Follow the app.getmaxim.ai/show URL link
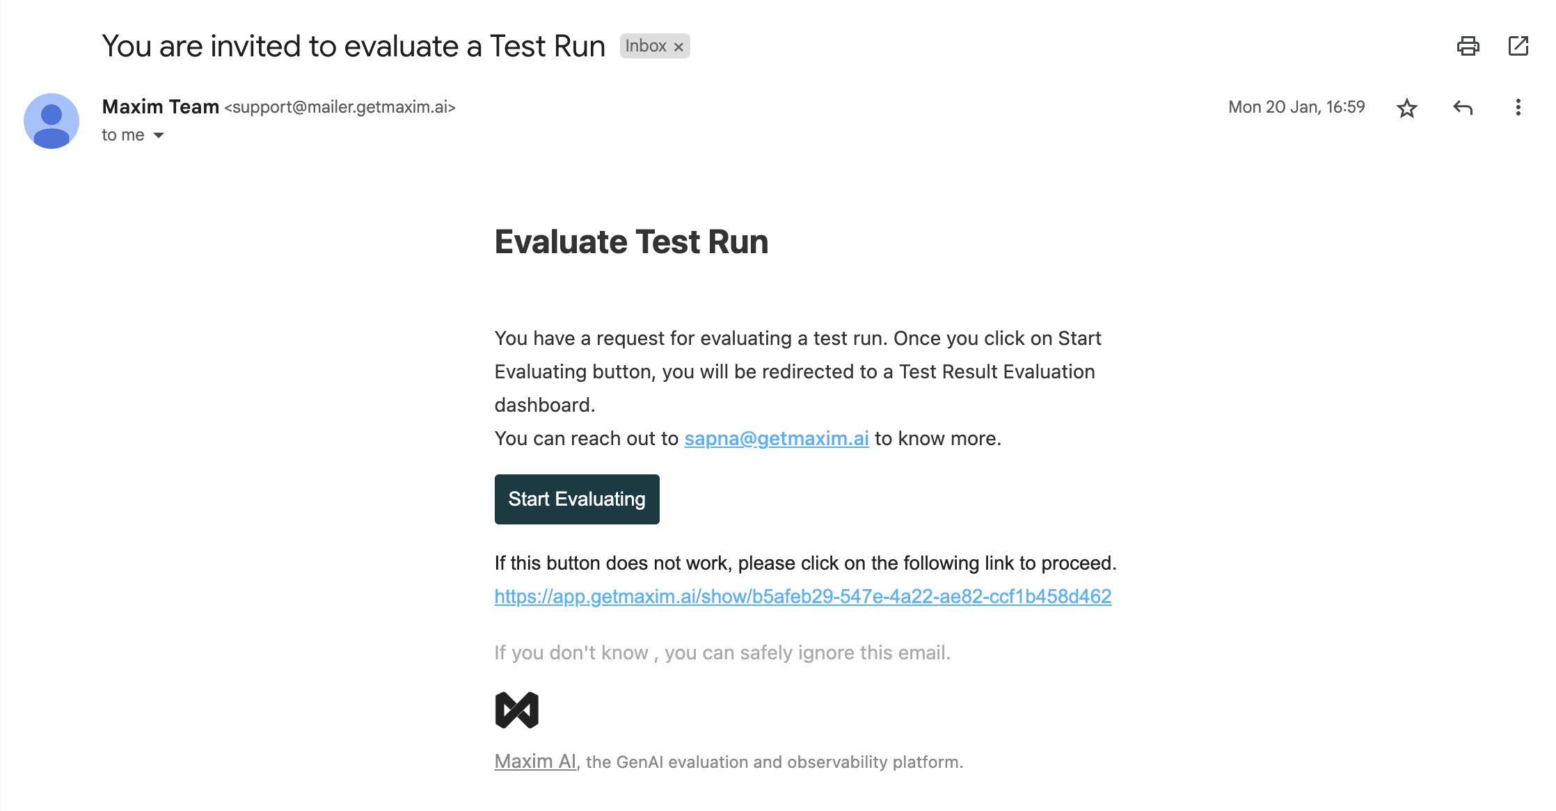 803,597
